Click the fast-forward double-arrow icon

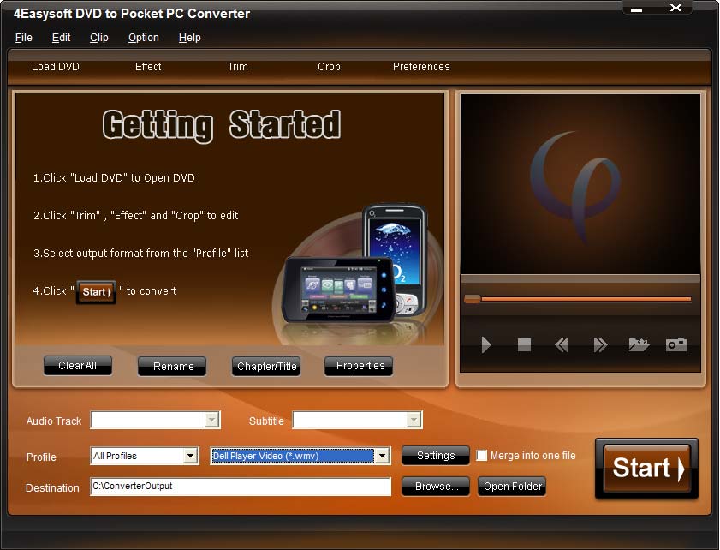point(600,344)
